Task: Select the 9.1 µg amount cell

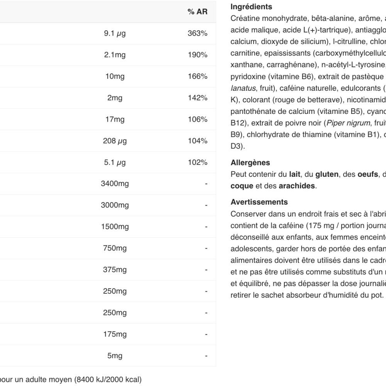Action: tap(115, 34)
